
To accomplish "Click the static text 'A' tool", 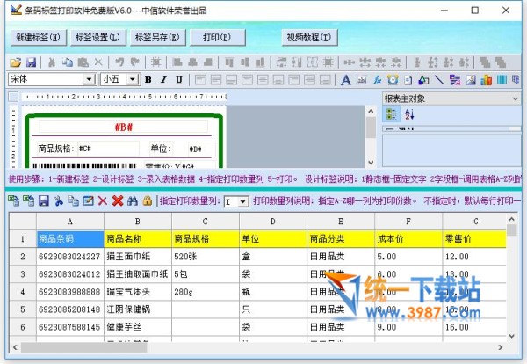I will tap(345, 80).
